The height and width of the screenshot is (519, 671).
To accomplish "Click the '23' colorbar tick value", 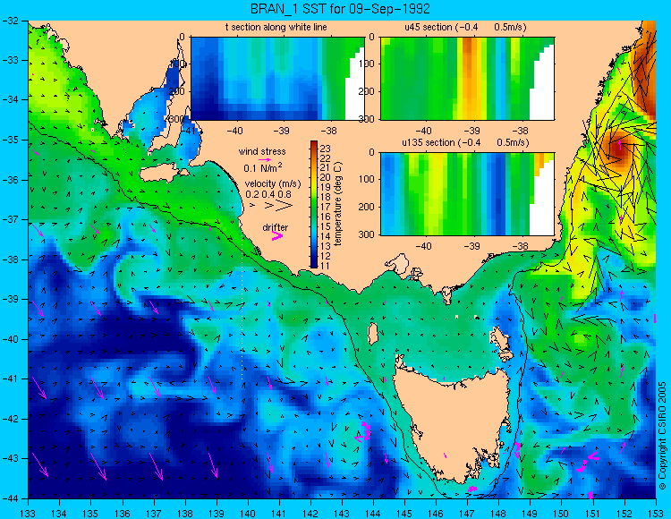I will pyautogui.click(x=325, y=149).
